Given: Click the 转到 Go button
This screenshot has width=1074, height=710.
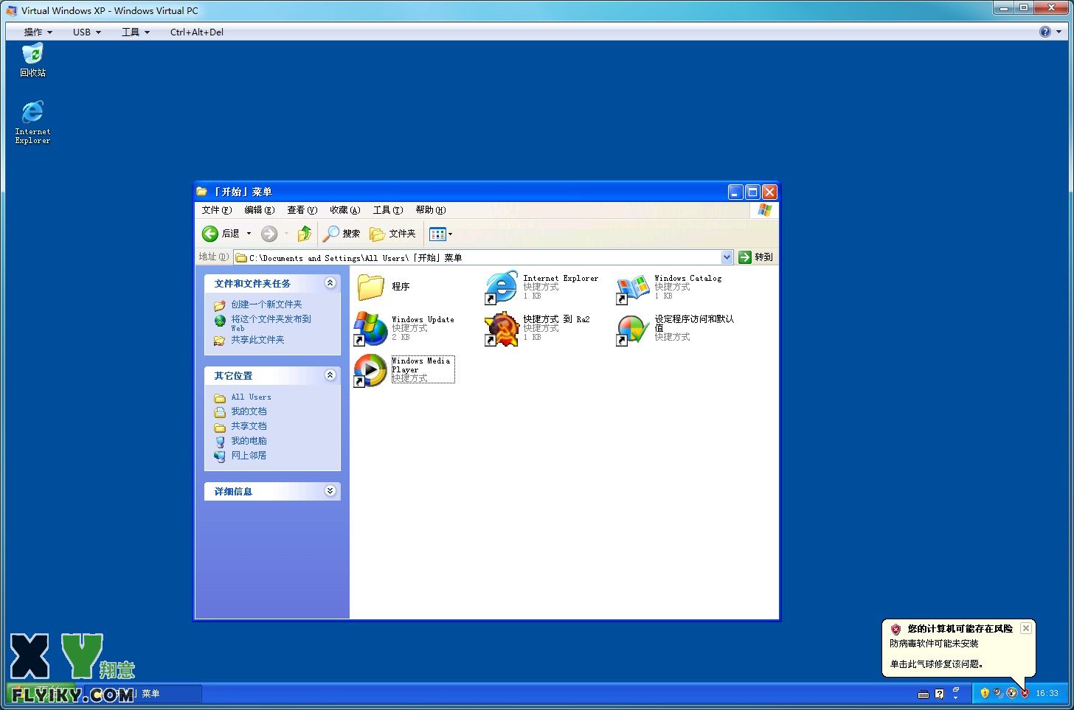Looking at the screenshot, I should [x=756, y=257].
